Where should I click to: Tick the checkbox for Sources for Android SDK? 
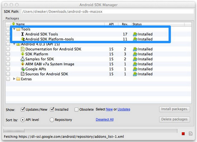(8, 74)
